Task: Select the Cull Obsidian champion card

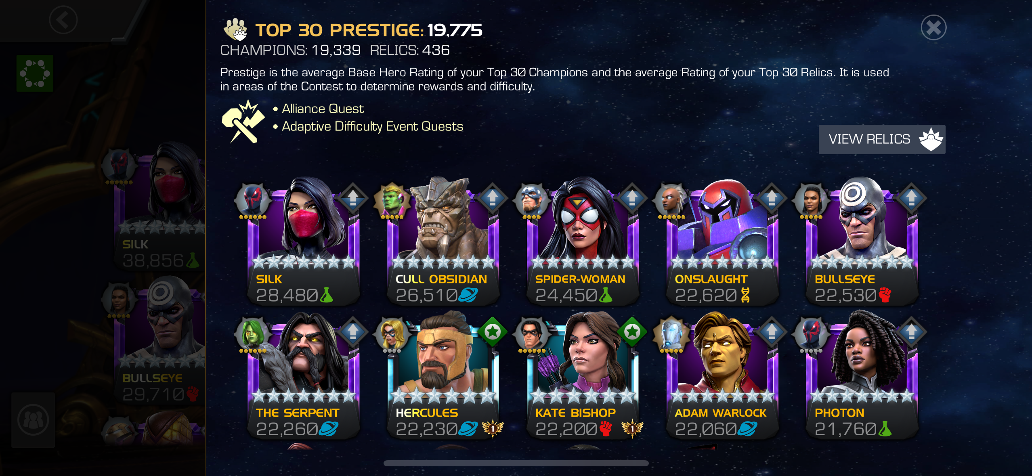Action: 443,242
